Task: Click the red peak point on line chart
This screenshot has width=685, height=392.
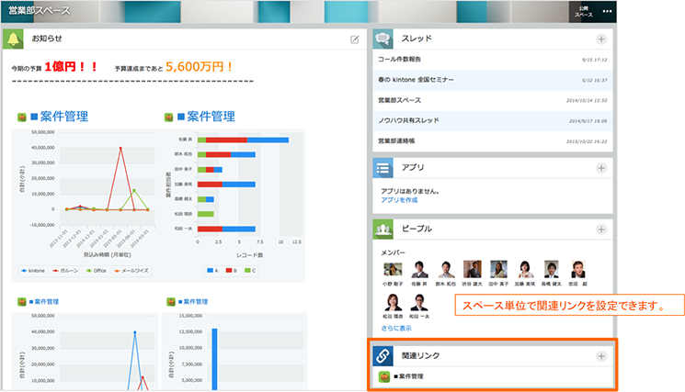Action: (x=120, y=148)
